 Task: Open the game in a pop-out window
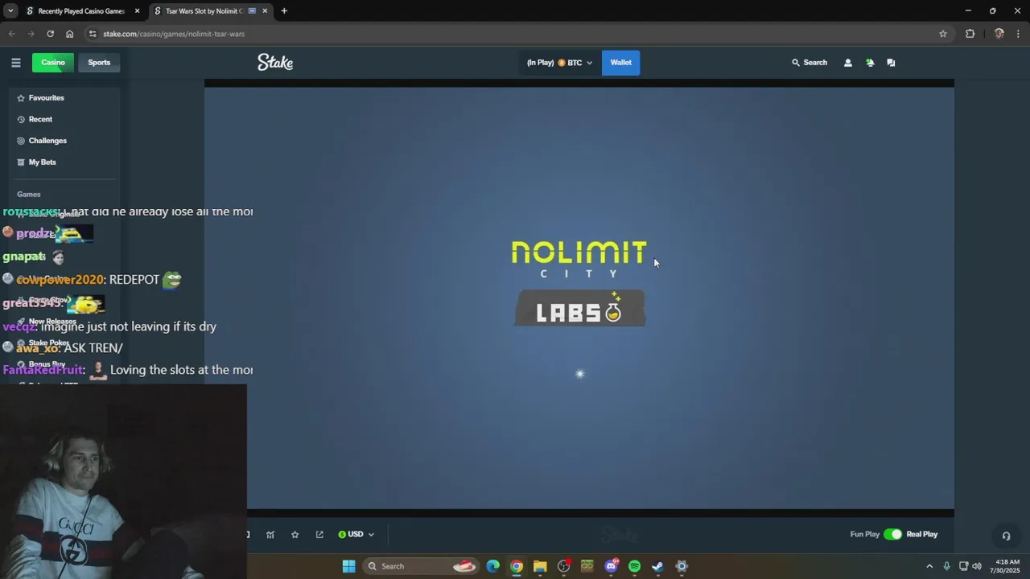point(319,535)
